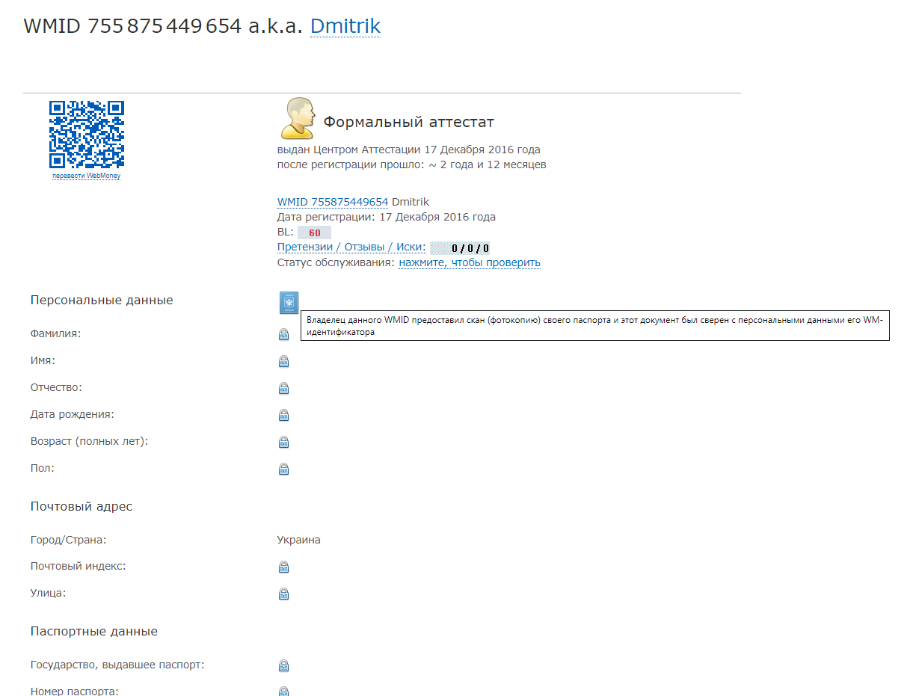919x696 pixels.
Task: Click the passport scan tooltip text
Action: [595, 326]
